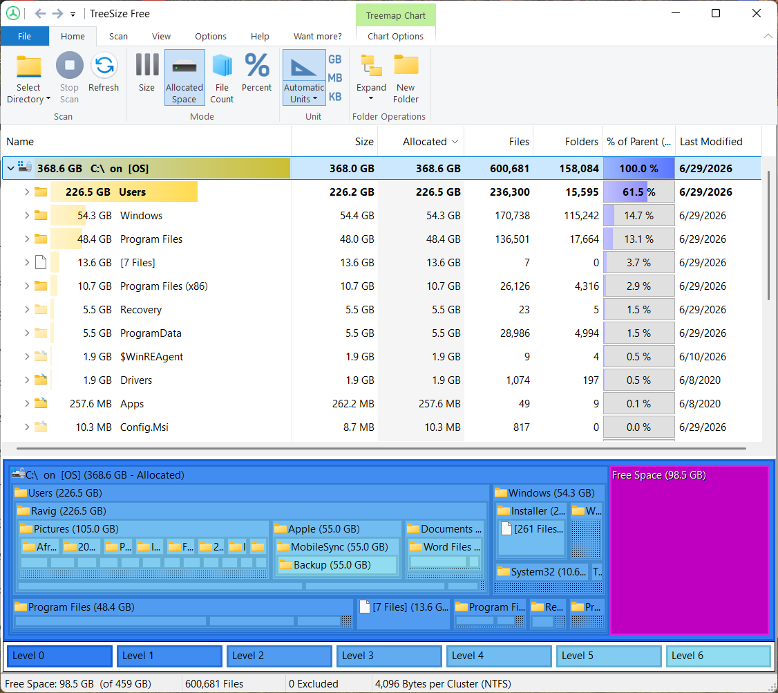Navigate back with the arrow icon
This screenshot has height=693, width=778.
[40, 14]
